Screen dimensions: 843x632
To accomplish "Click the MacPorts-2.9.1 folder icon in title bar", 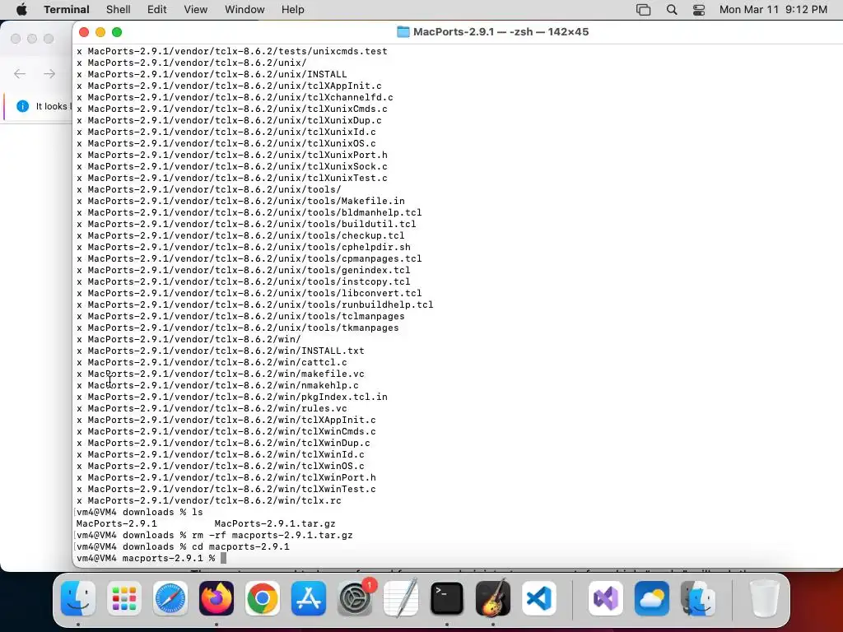I will (x=403, y=32).
